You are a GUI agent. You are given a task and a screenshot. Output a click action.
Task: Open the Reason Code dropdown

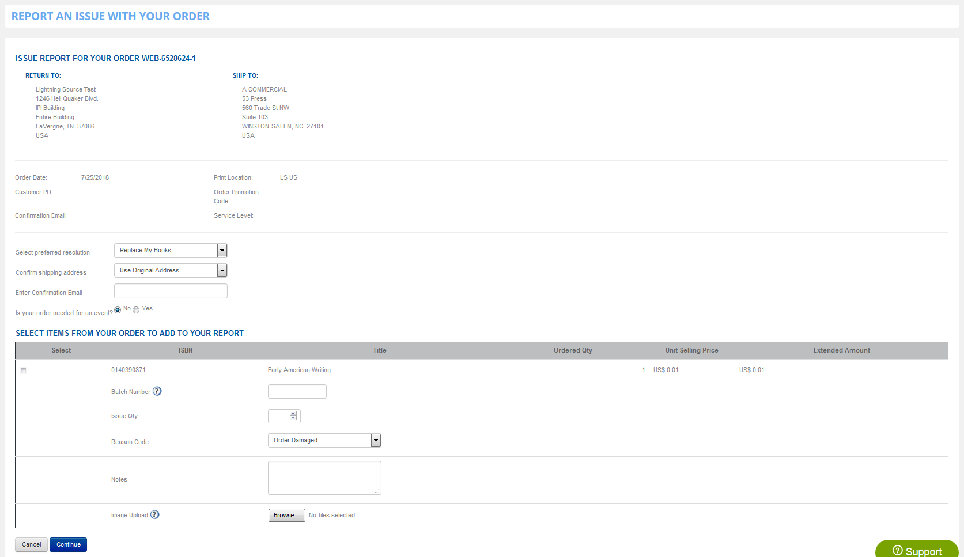[x=376, y=441]
